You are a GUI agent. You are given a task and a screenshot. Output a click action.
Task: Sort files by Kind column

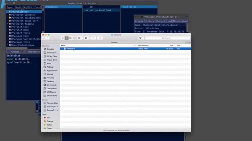(178, 45)
